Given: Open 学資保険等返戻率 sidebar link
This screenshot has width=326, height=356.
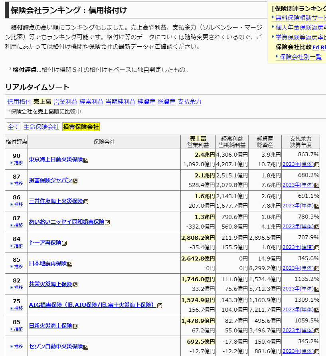Looking at the screenshot, I should point(300,37).
